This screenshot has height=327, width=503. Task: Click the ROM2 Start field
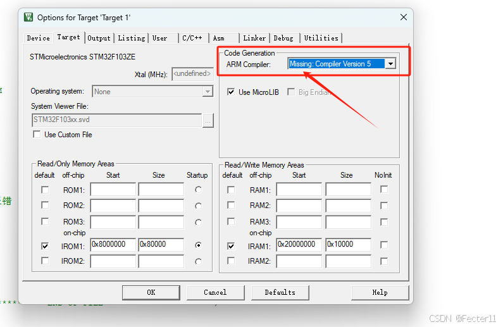113,206
